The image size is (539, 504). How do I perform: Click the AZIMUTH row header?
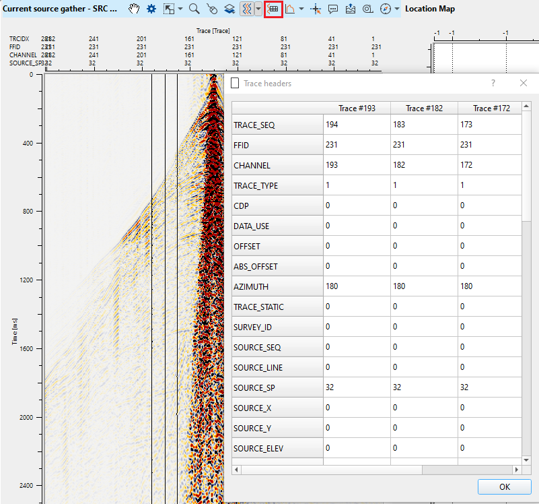click(x=277, y=286)
